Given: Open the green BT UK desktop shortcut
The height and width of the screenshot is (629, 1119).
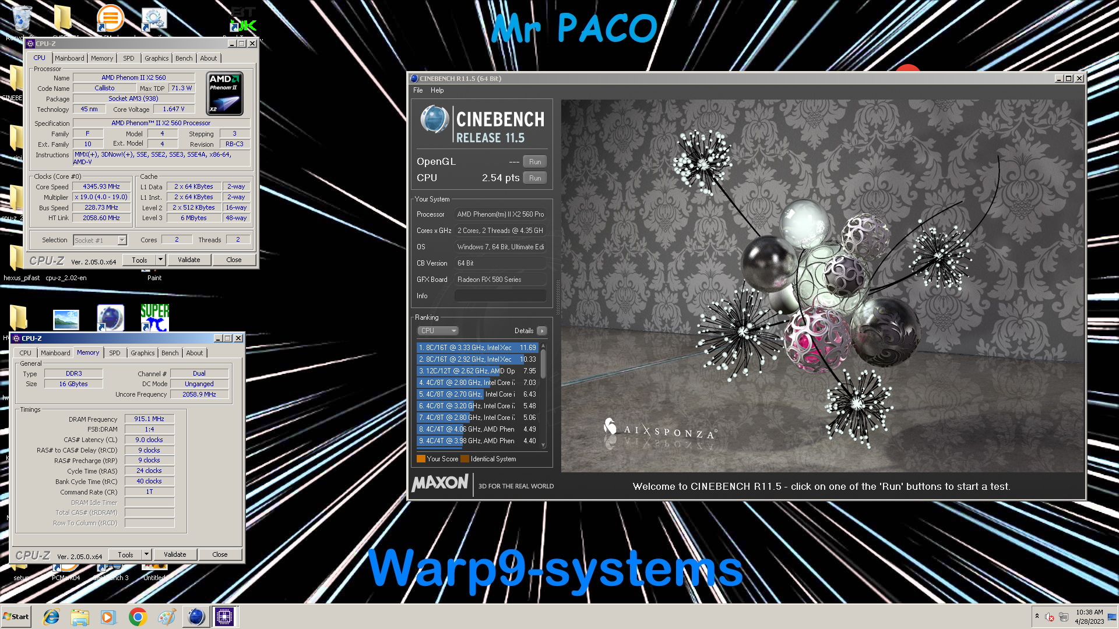Looking at the screenshot, I should 244,19.
